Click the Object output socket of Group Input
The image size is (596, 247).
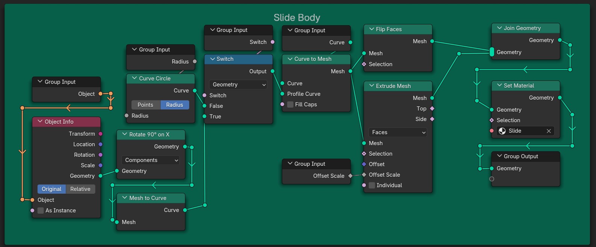tap(100, 94)
